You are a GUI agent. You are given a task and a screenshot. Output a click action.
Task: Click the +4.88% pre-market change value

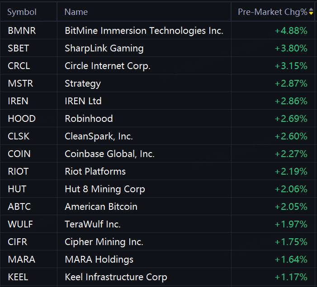pyautogui.click(x=291, y=31)
